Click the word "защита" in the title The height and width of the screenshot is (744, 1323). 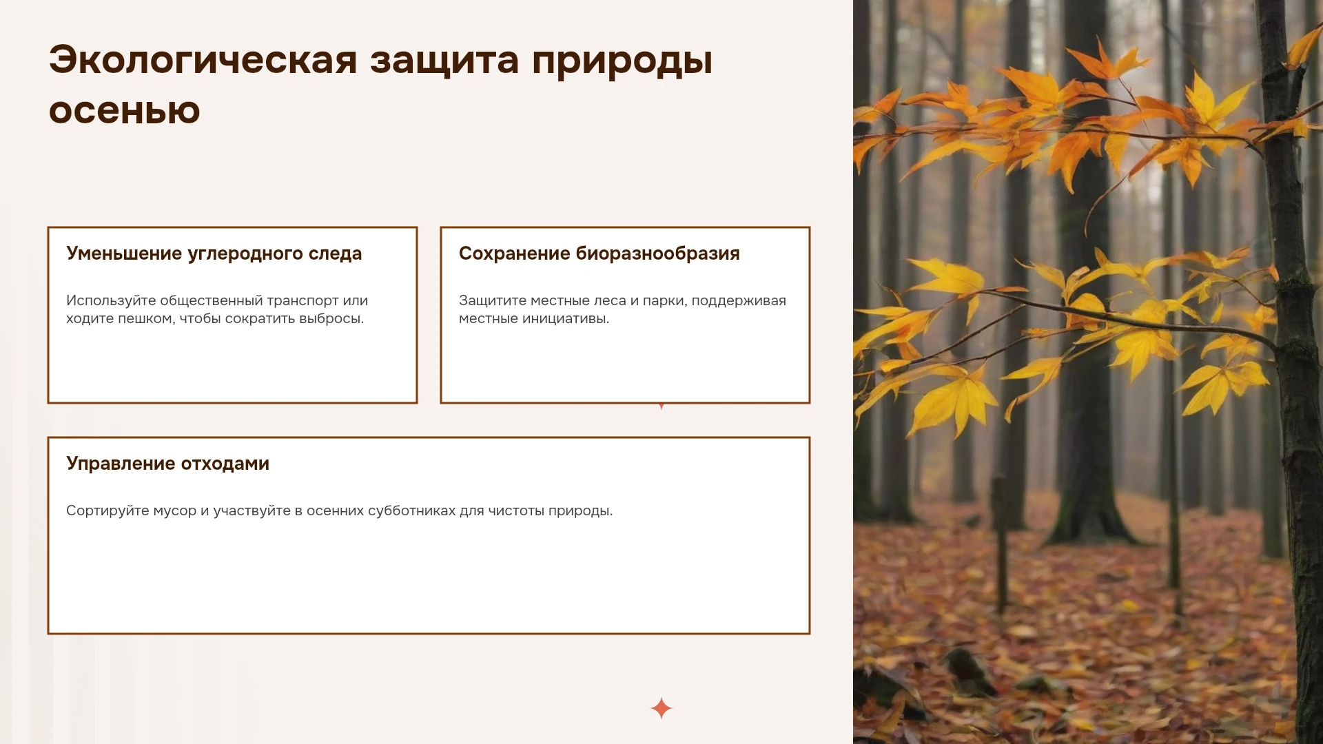[444, 61]
